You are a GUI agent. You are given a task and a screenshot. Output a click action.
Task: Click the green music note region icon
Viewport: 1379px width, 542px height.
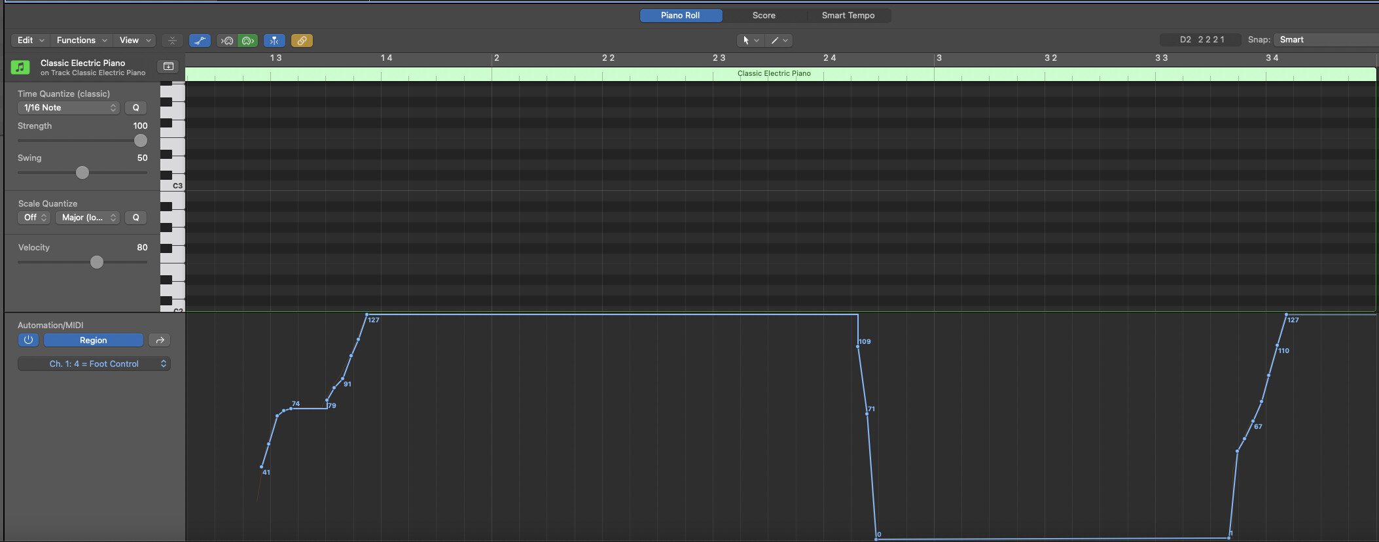[20, 67]
